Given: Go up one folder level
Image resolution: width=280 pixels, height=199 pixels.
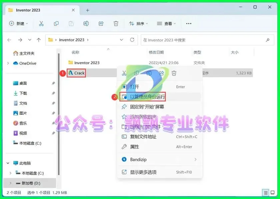Looking at the screenshot, I should click(x=39, y=40).
